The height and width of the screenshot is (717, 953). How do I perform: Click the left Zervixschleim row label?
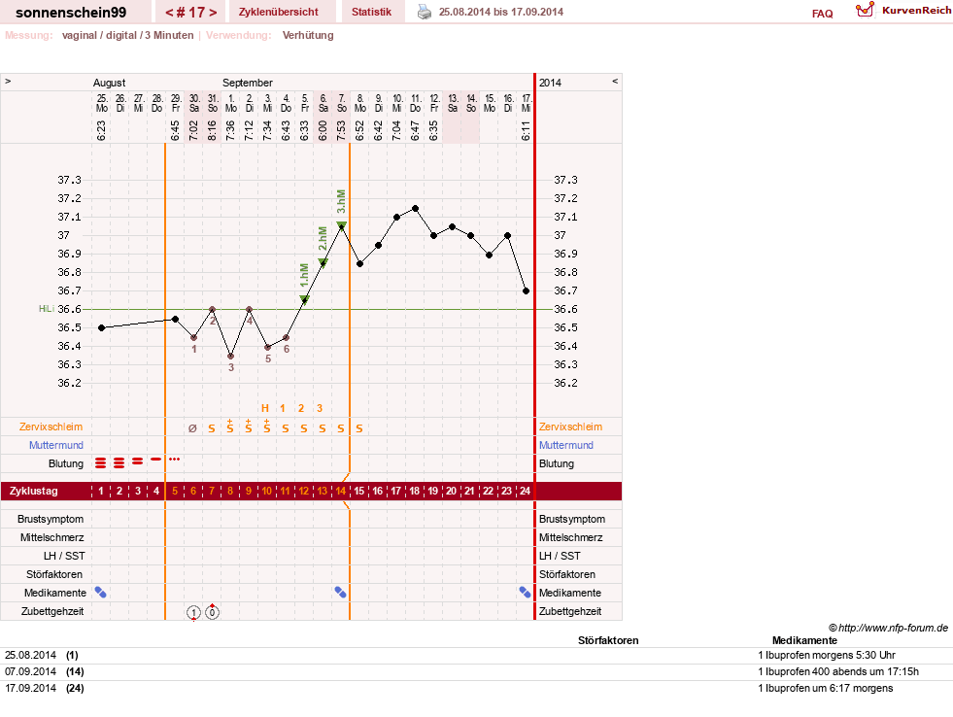(51, 427)
